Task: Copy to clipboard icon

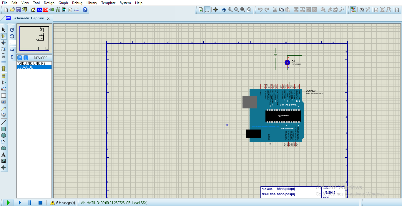Action: 281,10
